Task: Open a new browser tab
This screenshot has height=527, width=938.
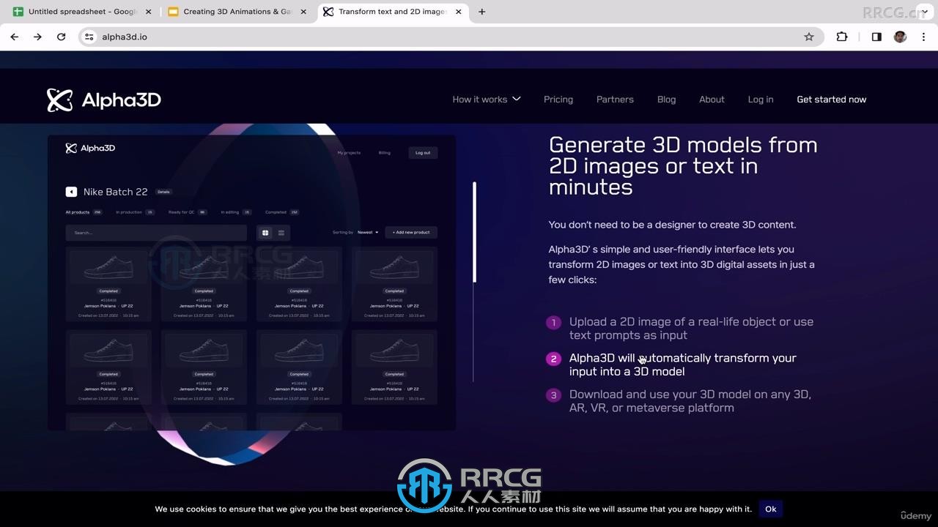Action: coord(481,12)
